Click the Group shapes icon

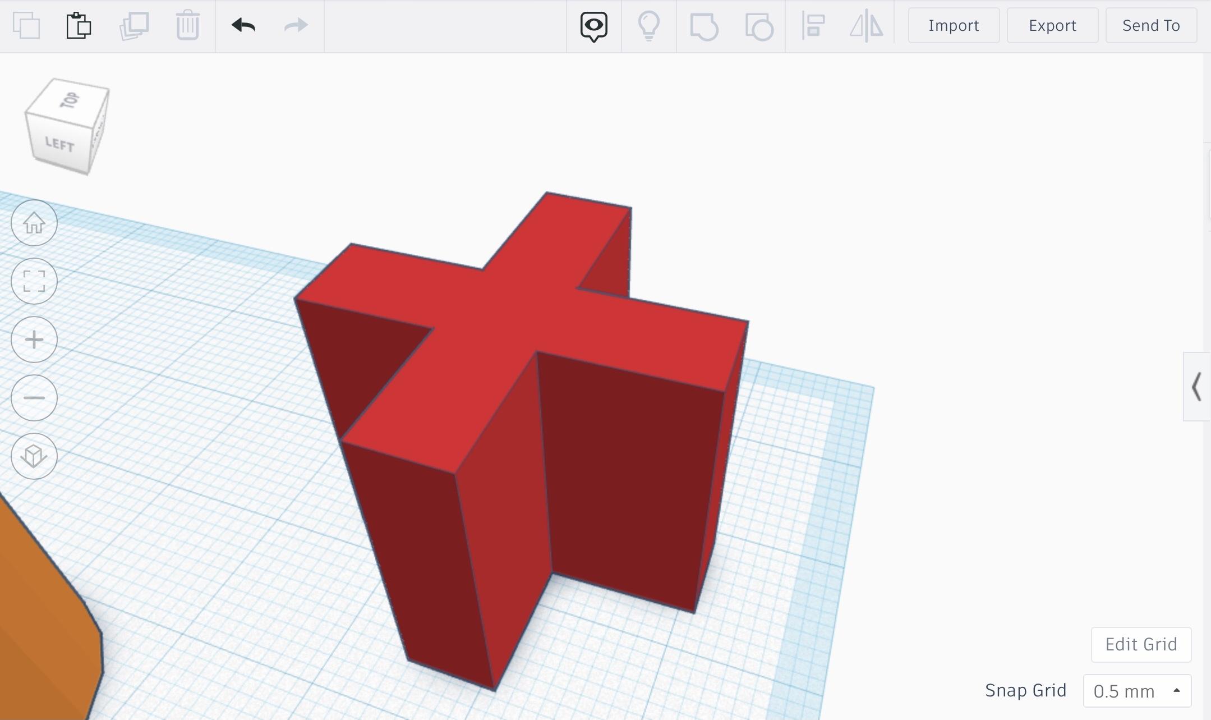tap(704, 26)
